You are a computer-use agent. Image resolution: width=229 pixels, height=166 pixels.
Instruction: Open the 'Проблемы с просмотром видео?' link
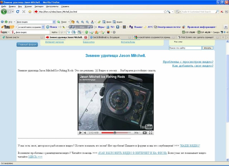pos(188,61)
